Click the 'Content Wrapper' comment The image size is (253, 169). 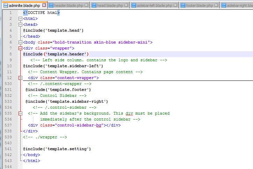85,72
